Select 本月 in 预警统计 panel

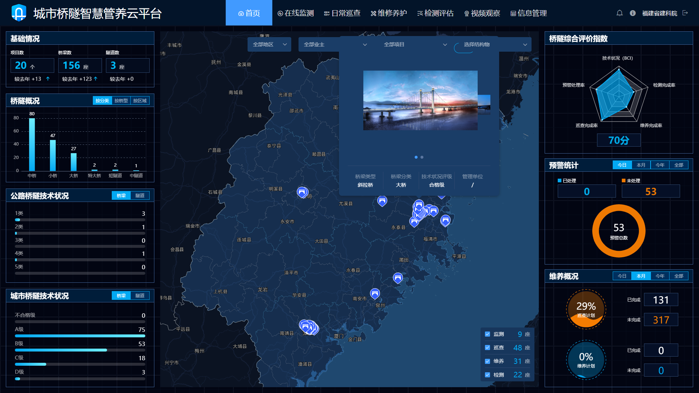[x=641, y=165]
